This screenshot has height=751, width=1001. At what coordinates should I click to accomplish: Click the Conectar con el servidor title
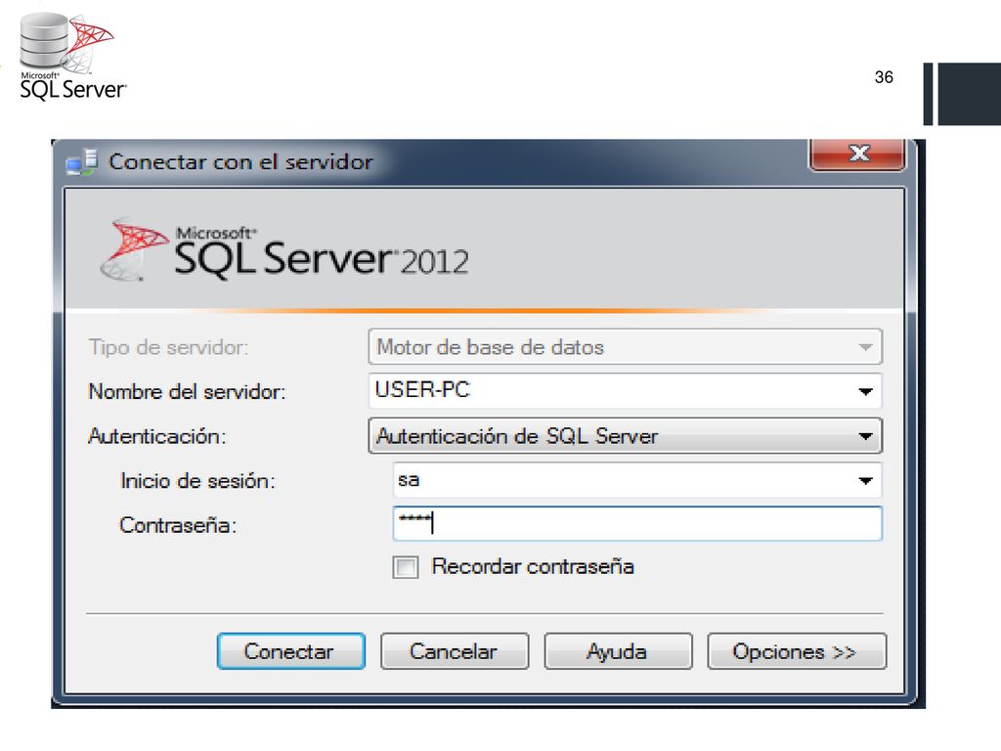240,161
